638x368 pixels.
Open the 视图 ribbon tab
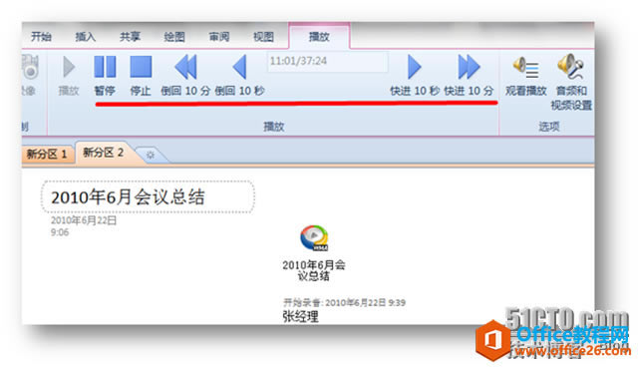click(x=263, y=37)
